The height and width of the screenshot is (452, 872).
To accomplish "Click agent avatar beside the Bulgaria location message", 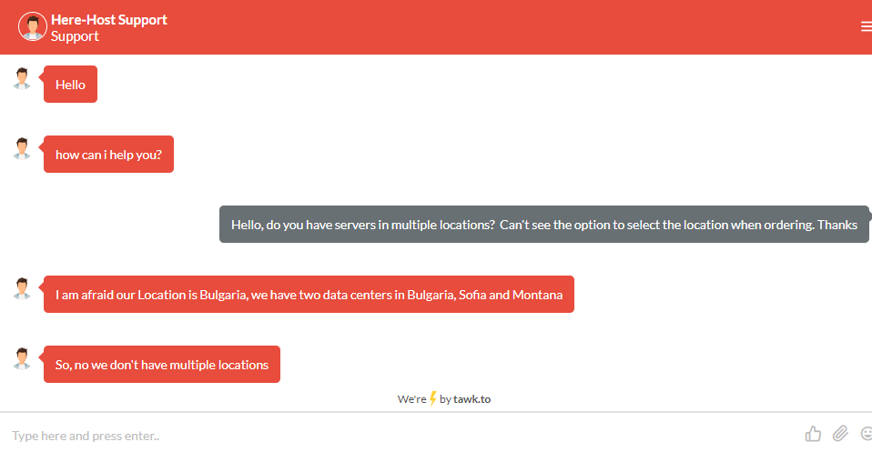I will (x=22, y=288).
